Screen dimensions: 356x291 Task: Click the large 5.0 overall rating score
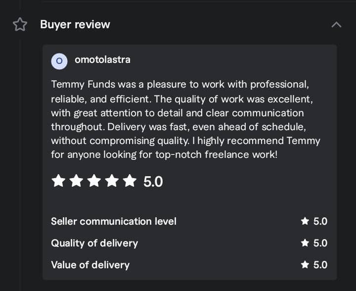pos(153,182)
